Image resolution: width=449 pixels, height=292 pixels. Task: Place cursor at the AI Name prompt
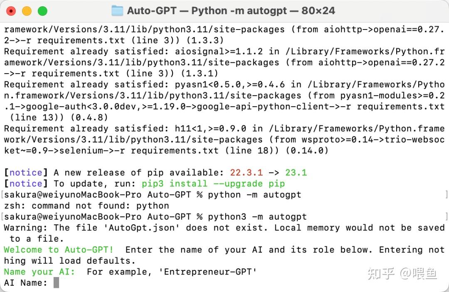56,283
